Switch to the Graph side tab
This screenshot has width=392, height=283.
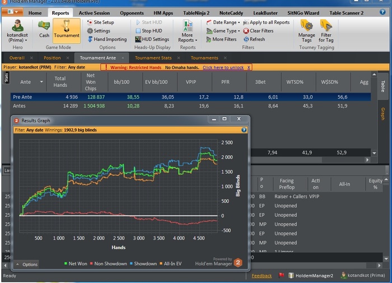(382, 114)
